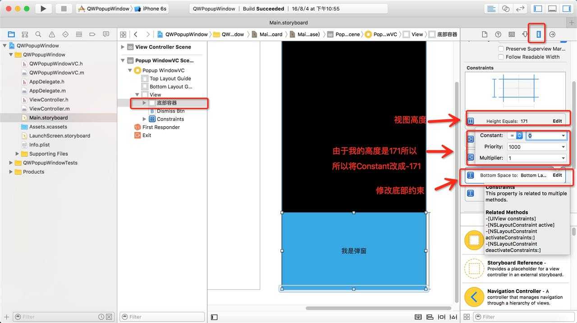
Task: Open the Constant relation popup
Action: click(x=515, y=136)
